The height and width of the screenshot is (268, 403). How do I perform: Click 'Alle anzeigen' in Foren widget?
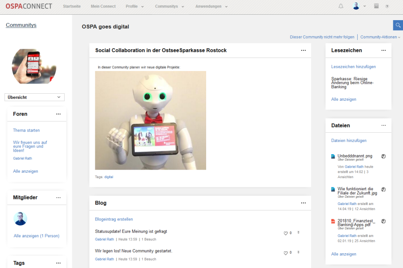(26, 171)
